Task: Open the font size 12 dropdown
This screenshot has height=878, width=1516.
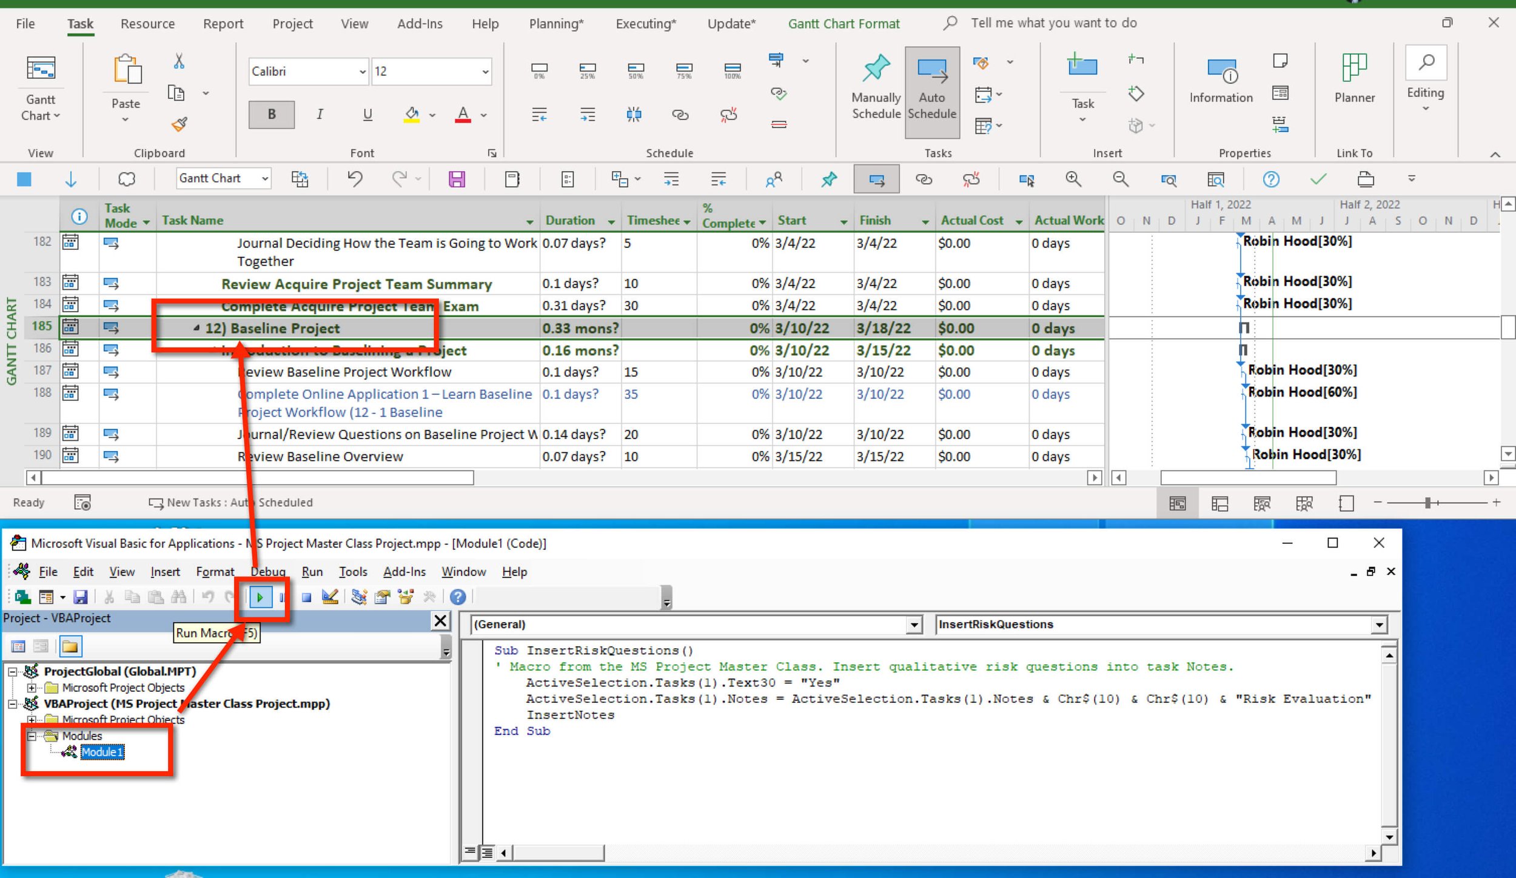Action: pyautogui.click(x=485, y=72)
